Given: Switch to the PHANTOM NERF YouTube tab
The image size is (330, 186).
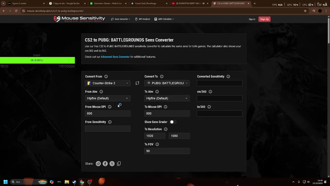Looking at the screenshot, I should point(190,4).
